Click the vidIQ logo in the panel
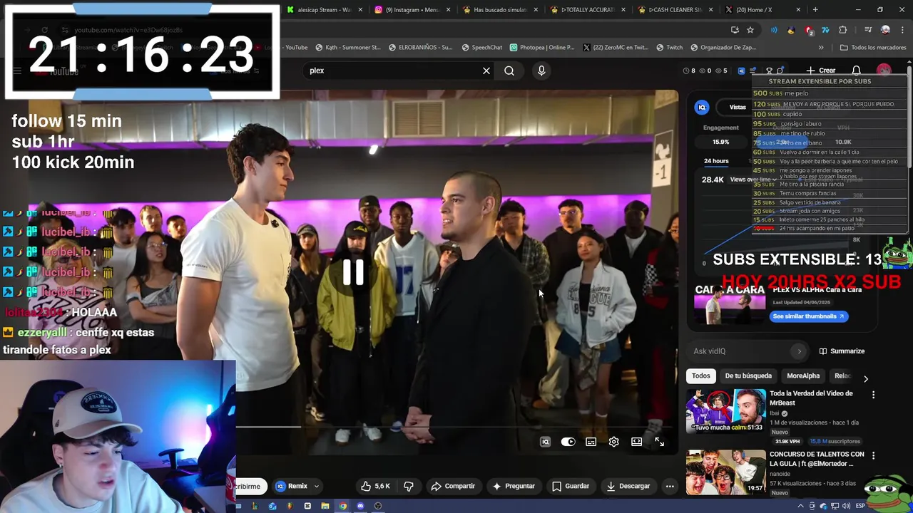 point(702,107)
